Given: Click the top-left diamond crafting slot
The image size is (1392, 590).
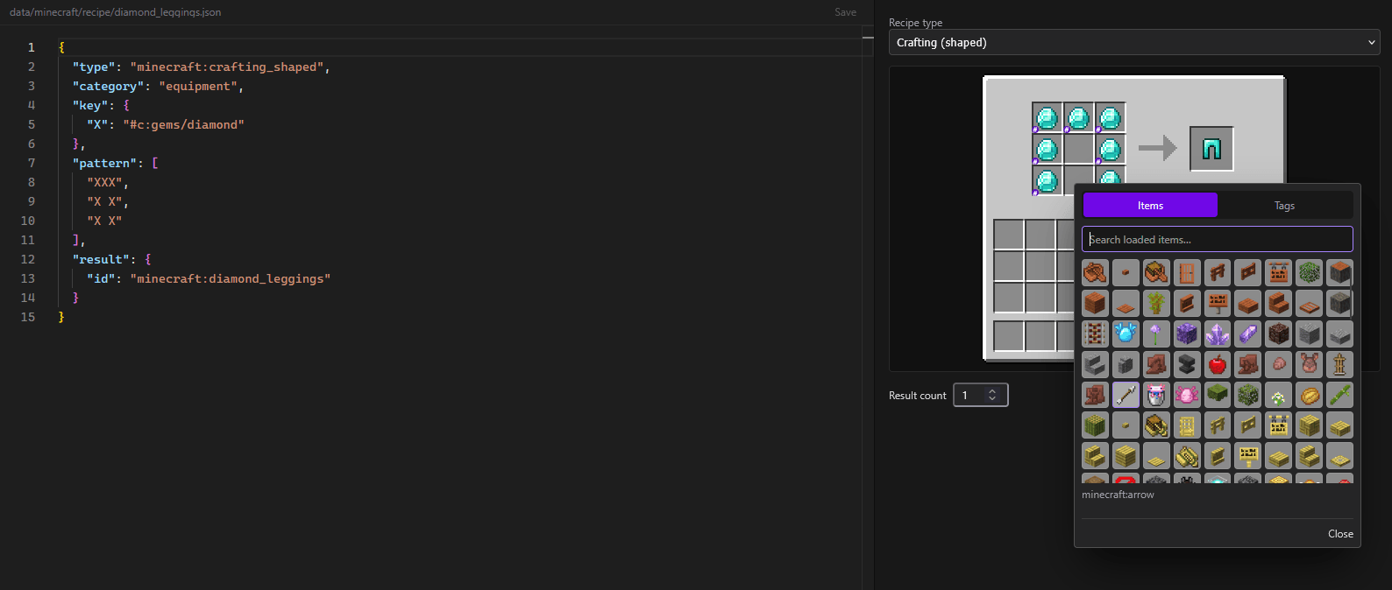Looking at the screenshot, I should point(1048,117).
